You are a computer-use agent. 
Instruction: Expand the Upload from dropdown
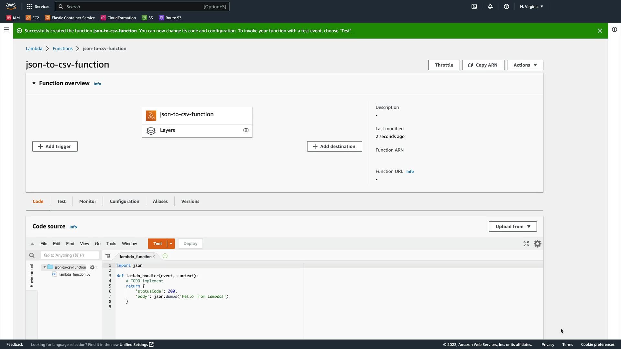(513, 227)
